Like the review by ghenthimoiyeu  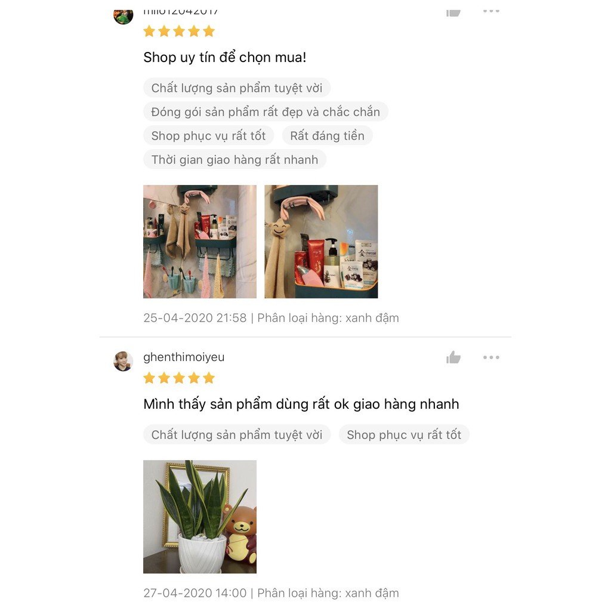tap(453, 357)
